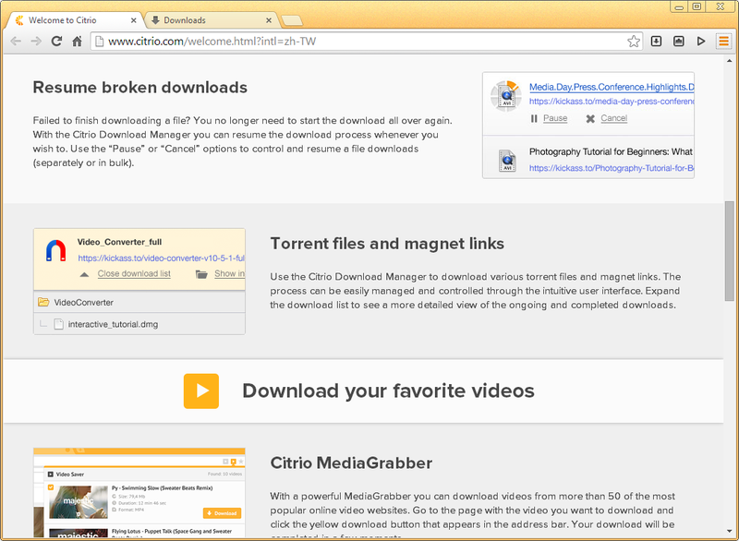This screenshot has height=541, width=739.
Task: Click the image grabber toolbar icon
Action: tap(679, 42)
